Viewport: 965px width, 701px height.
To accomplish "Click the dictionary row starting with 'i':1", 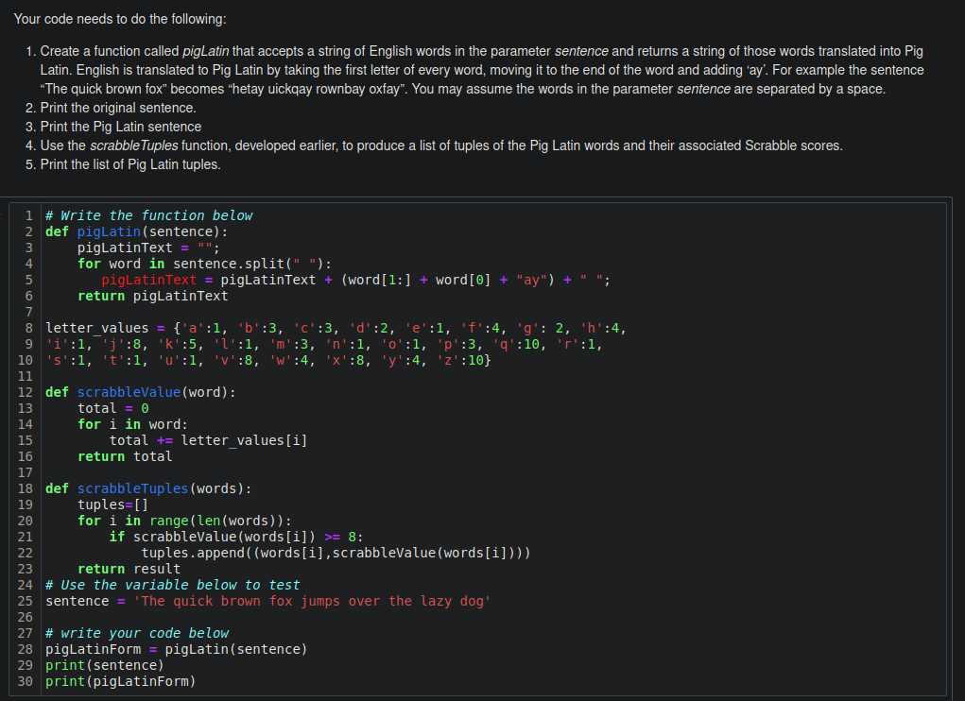I will pos(324,344).
